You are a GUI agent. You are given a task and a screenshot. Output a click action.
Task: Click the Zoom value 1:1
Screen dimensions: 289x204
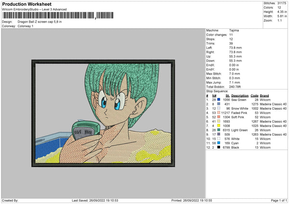tap(279, 20)
